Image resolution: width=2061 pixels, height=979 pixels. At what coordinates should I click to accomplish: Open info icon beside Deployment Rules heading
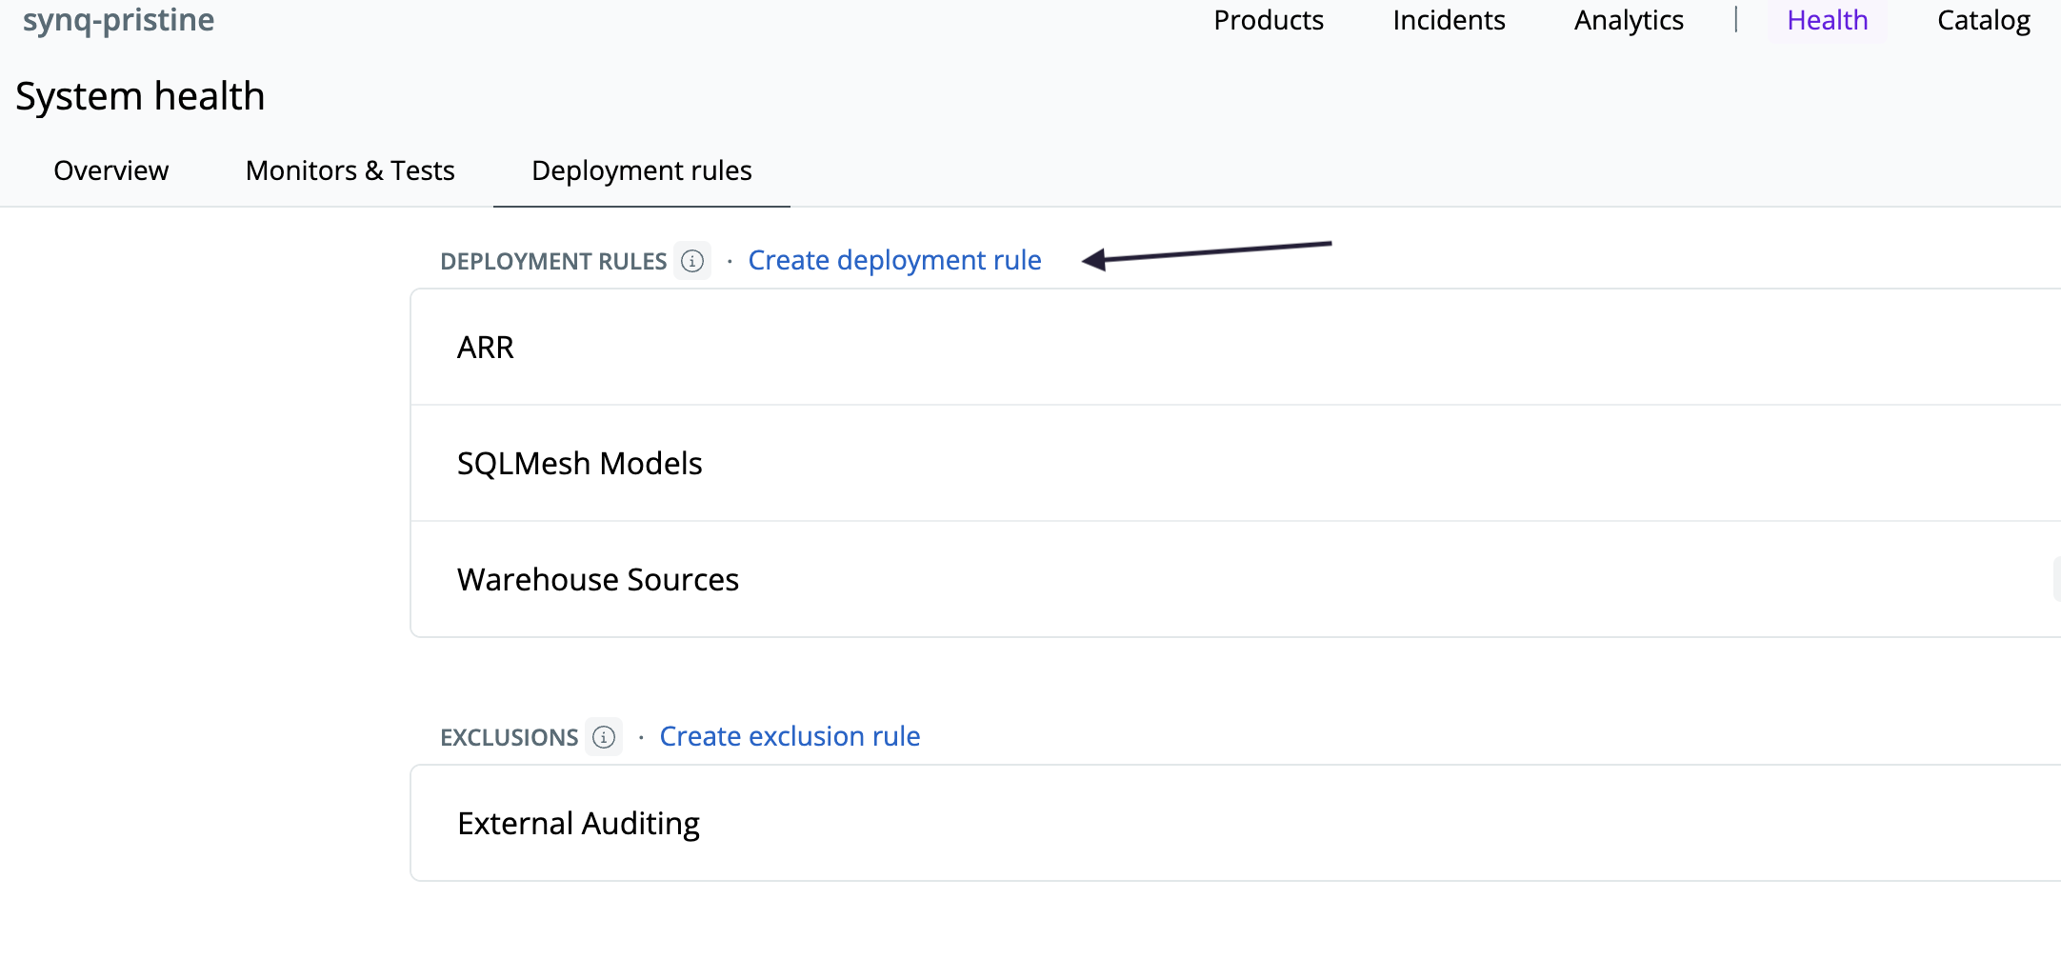pyautogui.click(x=692, y=261)
